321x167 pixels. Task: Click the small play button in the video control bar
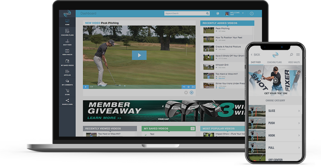pos(86,87)
